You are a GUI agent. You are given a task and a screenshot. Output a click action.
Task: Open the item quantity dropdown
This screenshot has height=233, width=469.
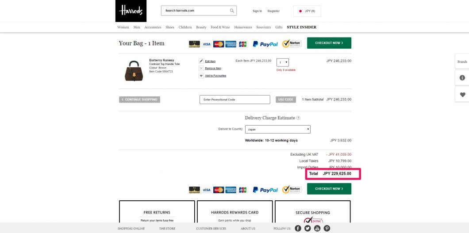[283, 62]
